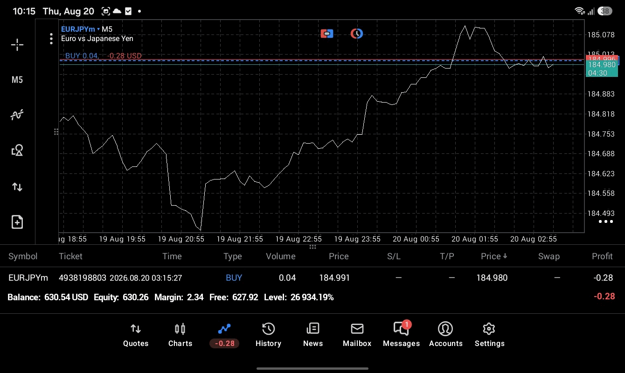The image size is (625, 373).
Task: Tap the red-blue clock icon above chart
Action: [x=357, y=34]
